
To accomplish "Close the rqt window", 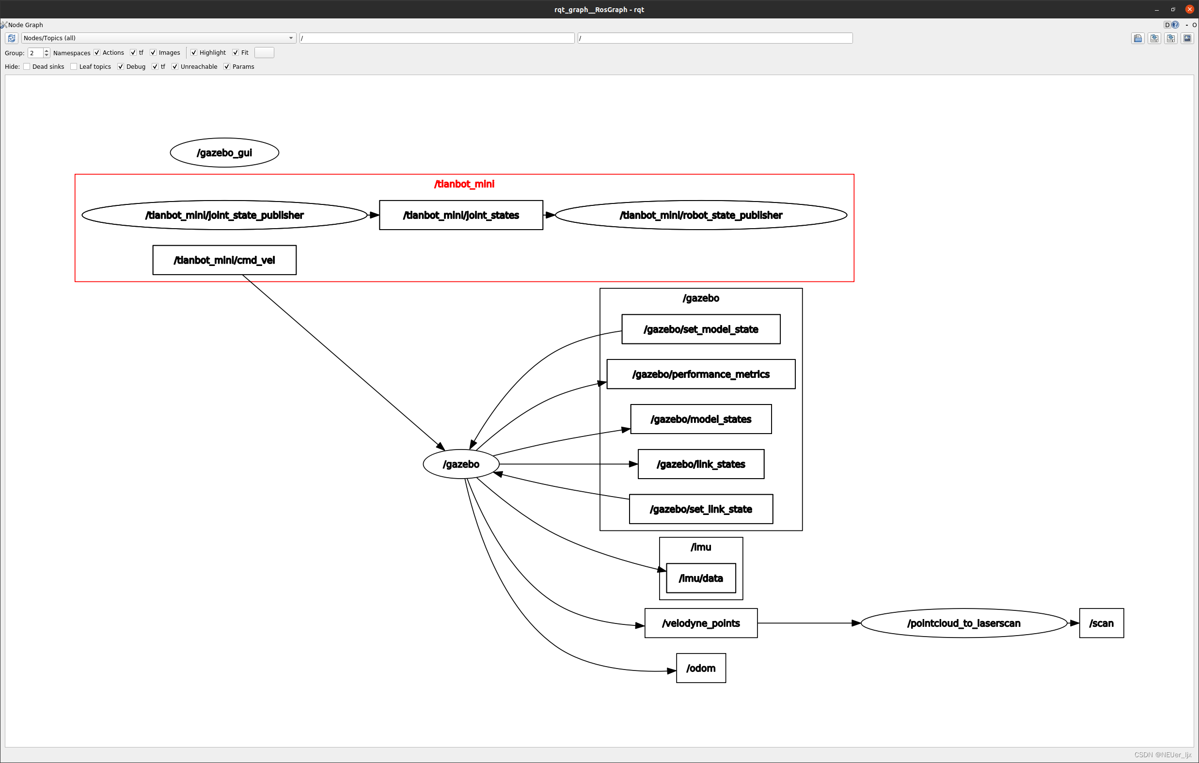I will pos(1189,10).
